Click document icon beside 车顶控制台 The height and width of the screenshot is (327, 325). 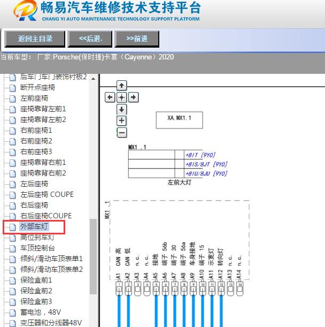pyautogui.click(x=13, y=248)
